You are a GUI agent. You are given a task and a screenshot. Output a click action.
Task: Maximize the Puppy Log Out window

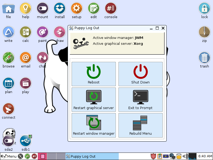(x=157, y=28)
